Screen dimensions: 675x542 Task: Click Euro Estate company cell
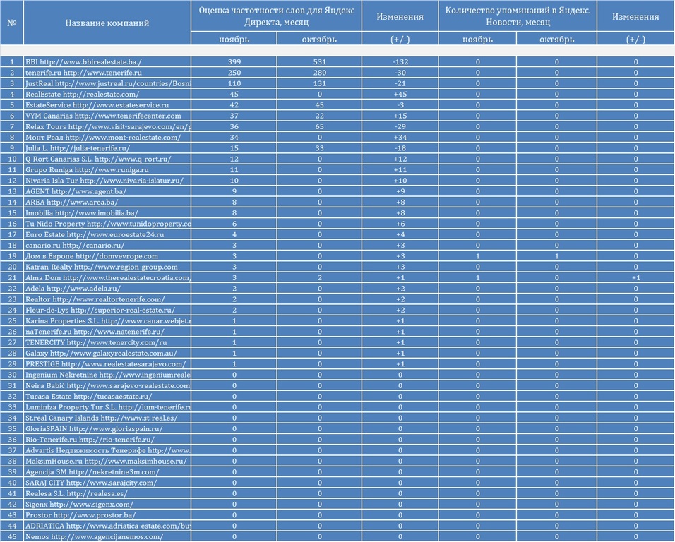(x=107, y=234)
